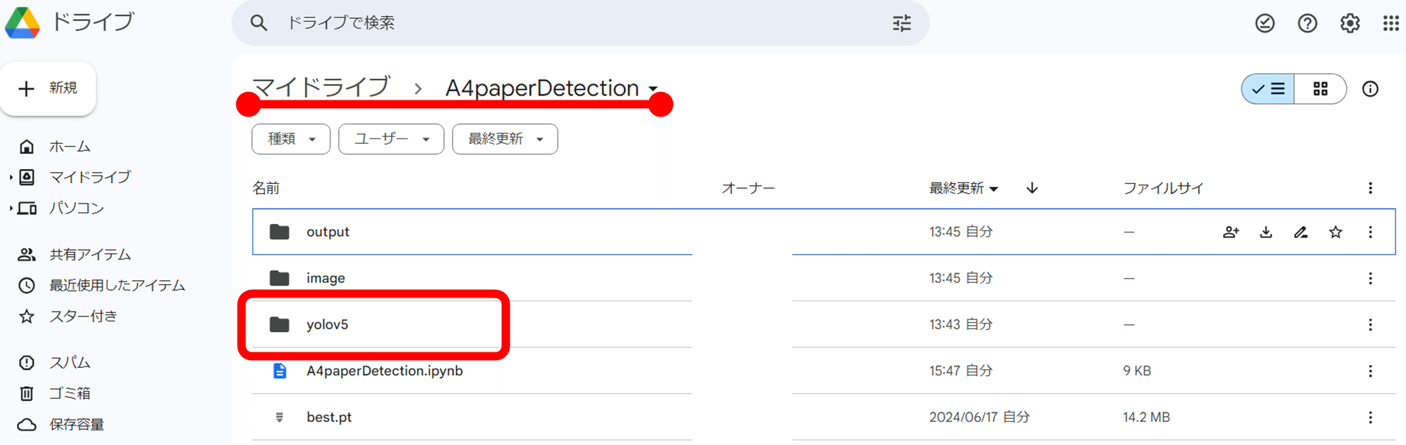
Task: Rename the output folder with pencil icon
Action: [1301, 232]
